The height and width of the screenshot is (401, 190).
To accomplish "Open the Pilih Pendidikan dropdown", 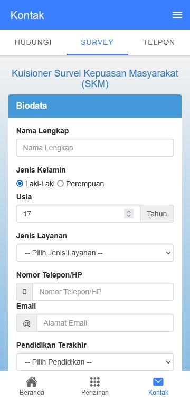I will (95, 362).
